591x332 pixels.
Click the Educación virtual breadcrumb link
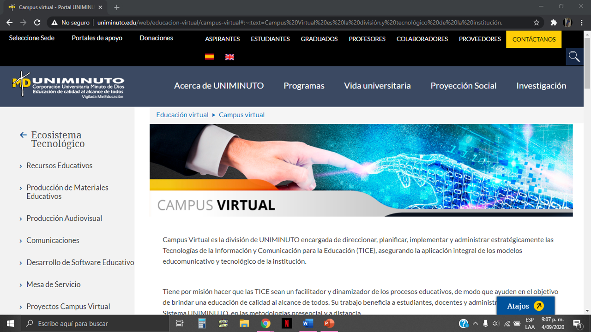(182, 115)
